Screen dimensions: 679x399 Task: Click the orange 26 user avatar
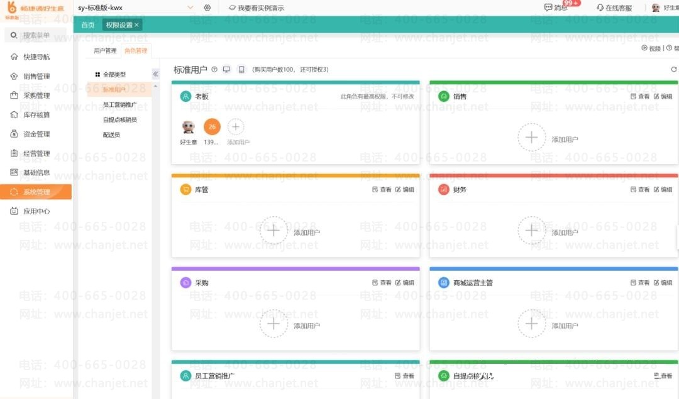(213, 127)
